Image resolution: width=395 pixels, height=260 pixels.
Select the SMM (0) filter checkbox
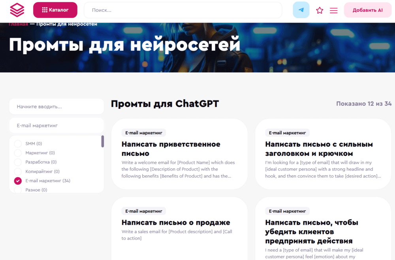(18, 144)
